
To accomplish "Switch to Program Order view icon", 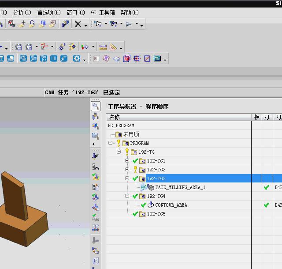I will click(x=96, y=106).
